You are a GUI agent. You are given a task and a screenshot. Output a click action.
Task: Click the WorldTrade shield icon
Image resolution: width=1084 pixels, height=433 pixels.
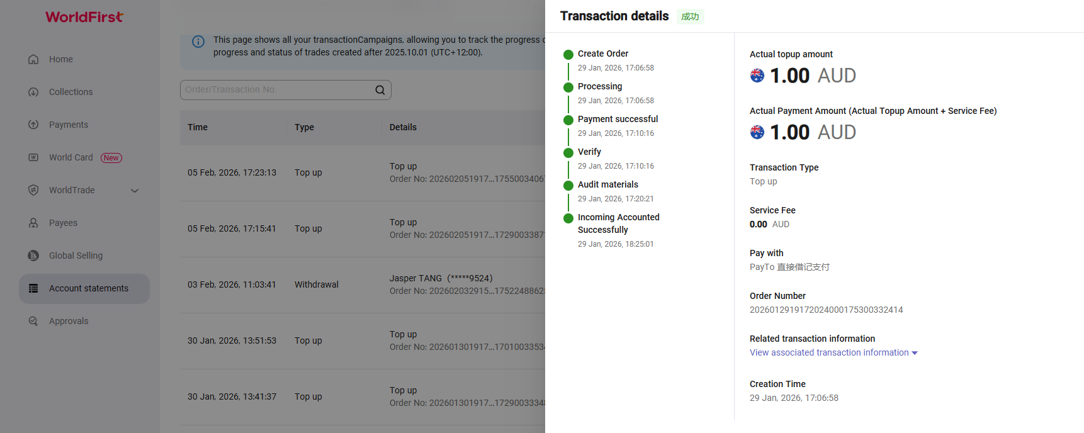33,190
